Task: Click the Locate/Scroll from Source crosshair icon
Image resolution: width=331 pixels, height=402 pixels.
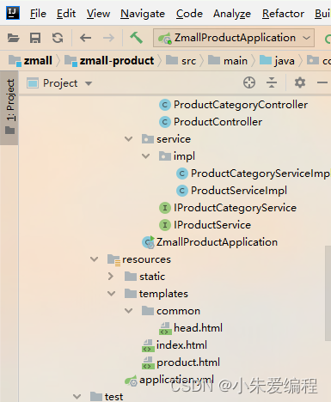Action: point(249,82)
